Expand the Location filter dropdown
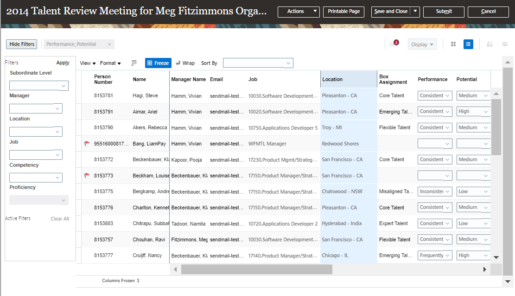515x296 pixels. coord(36,132)
